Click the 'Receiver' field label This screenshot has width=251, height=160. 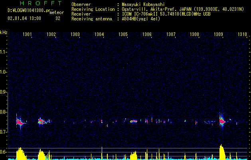tap(81, 14)
